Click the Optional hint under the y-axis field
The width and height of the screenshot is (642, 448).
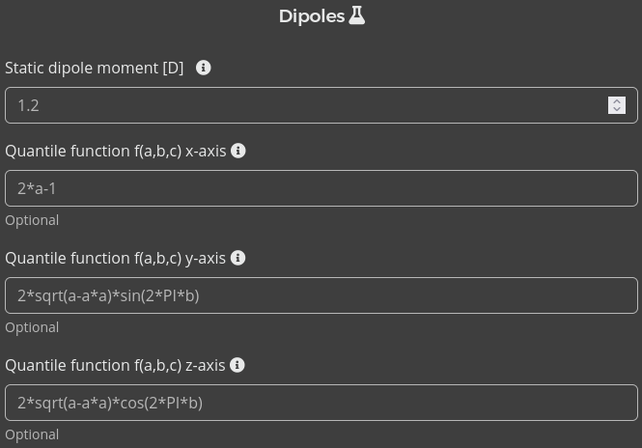[x=32, y=327]
